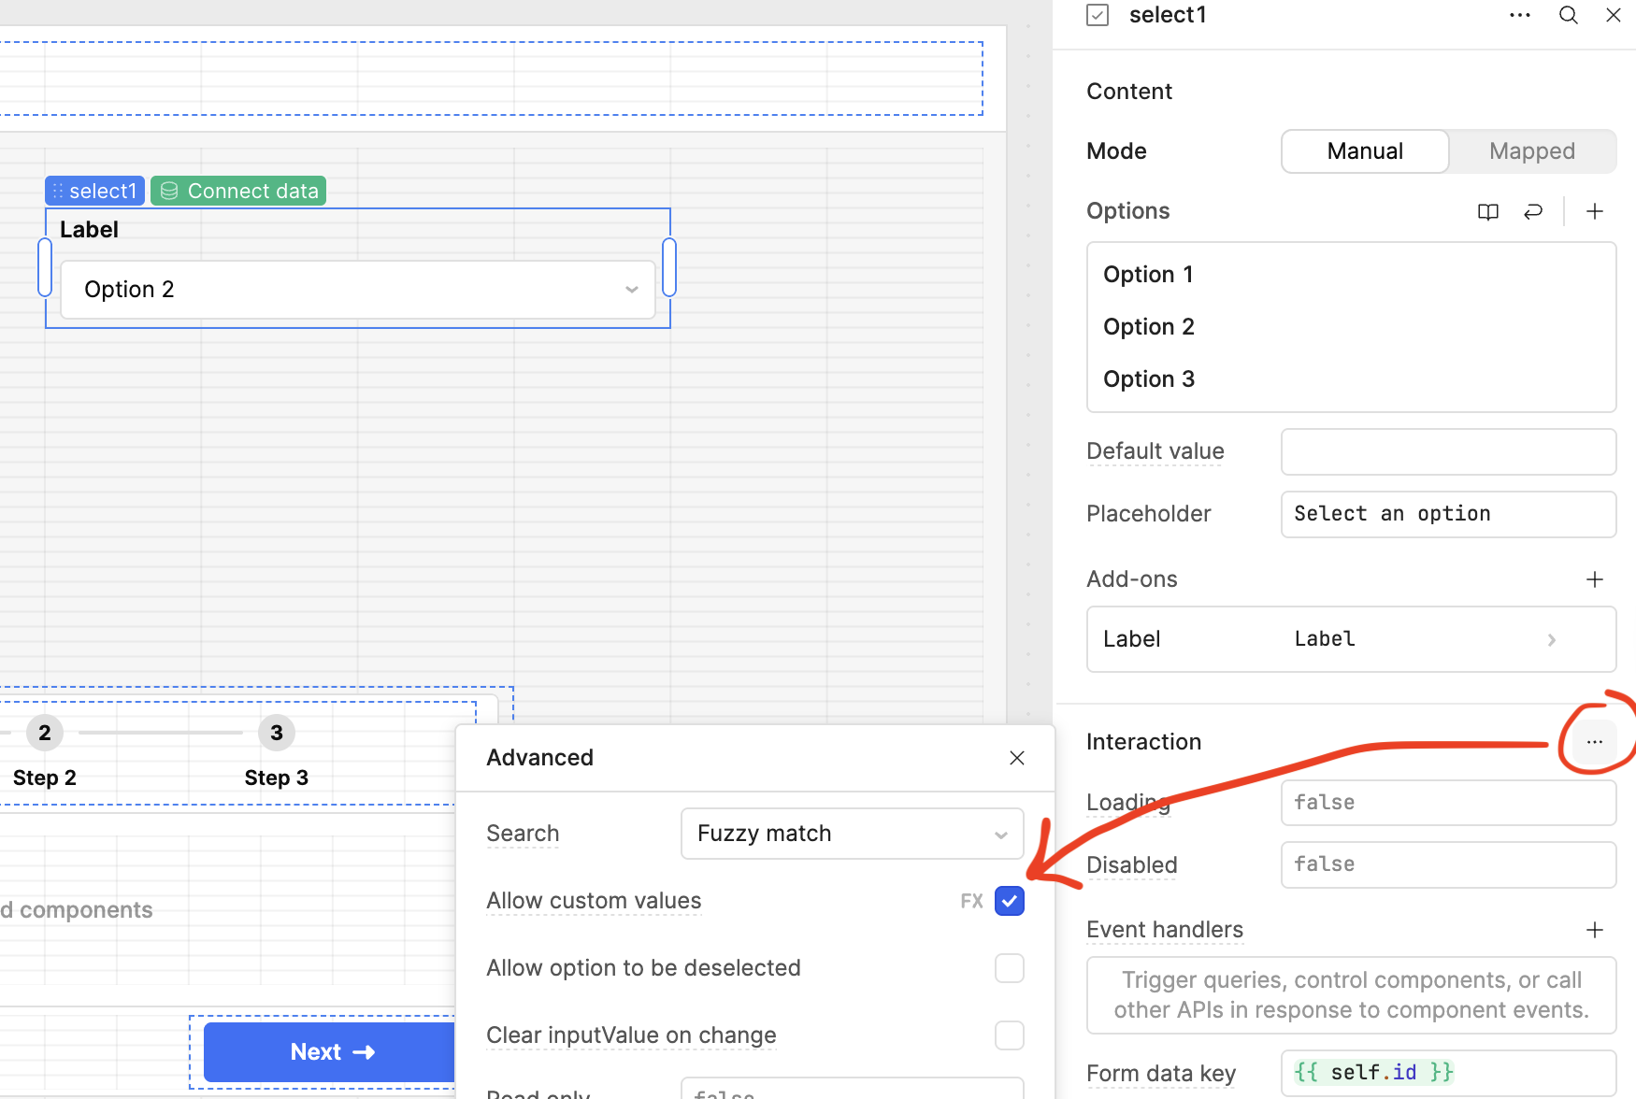
Task: Add a new Add-ons item
Action: [x=1595, y=579]
